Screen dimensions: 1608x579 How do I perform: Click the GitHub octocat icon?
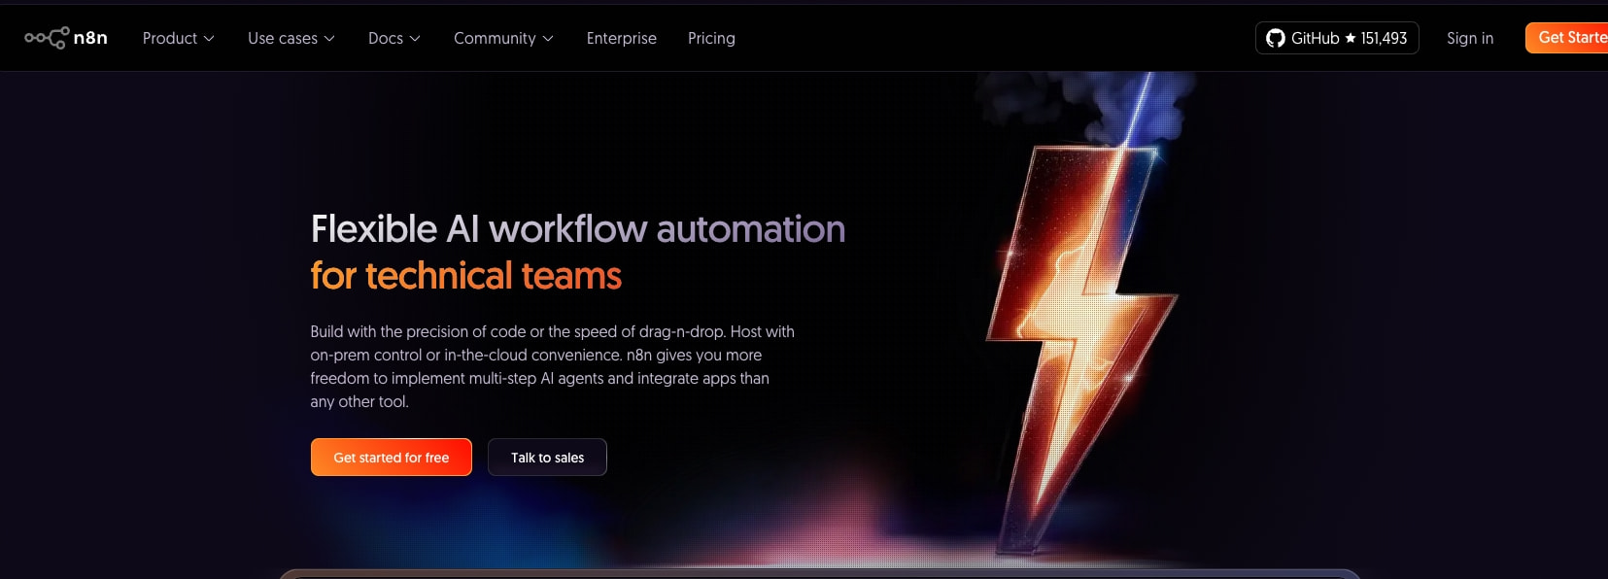point(1276,38)
